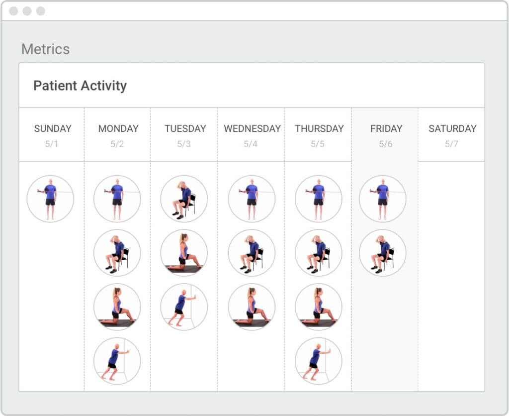This screenshot has height=416, width=509.
Task: Click Friday's seated neck stretch icon
Action: [383, 253]
